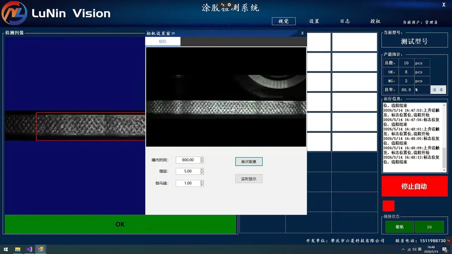This screenshot has height=254, width=452.
Task: Open Visual Studio from the taskbar
Action: pos(29,249)
